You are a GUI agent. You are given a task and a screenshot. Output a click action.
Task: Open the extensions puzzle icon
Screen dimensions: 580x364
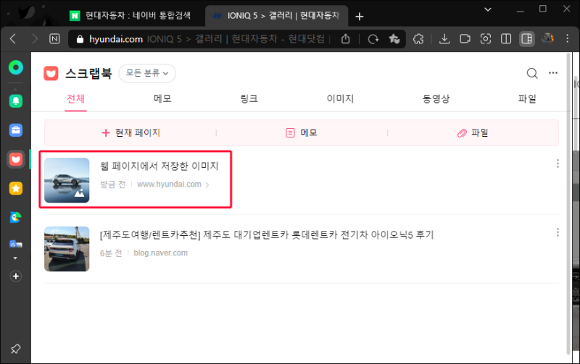[x=418, y=39]
